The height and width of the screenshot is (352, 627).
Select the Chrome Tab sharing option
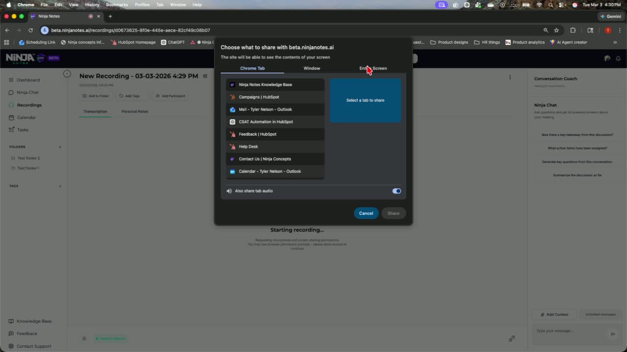tap(252, 68)
